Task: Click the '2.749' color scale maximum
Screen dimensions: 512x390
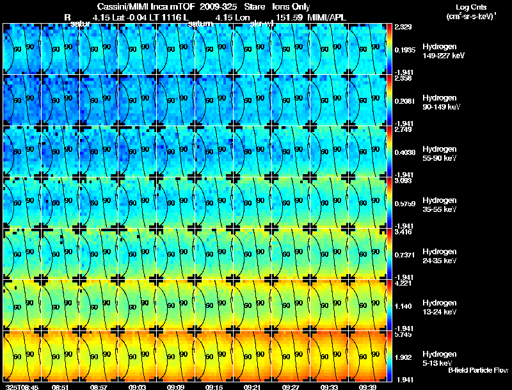Action: coord(403,129)
